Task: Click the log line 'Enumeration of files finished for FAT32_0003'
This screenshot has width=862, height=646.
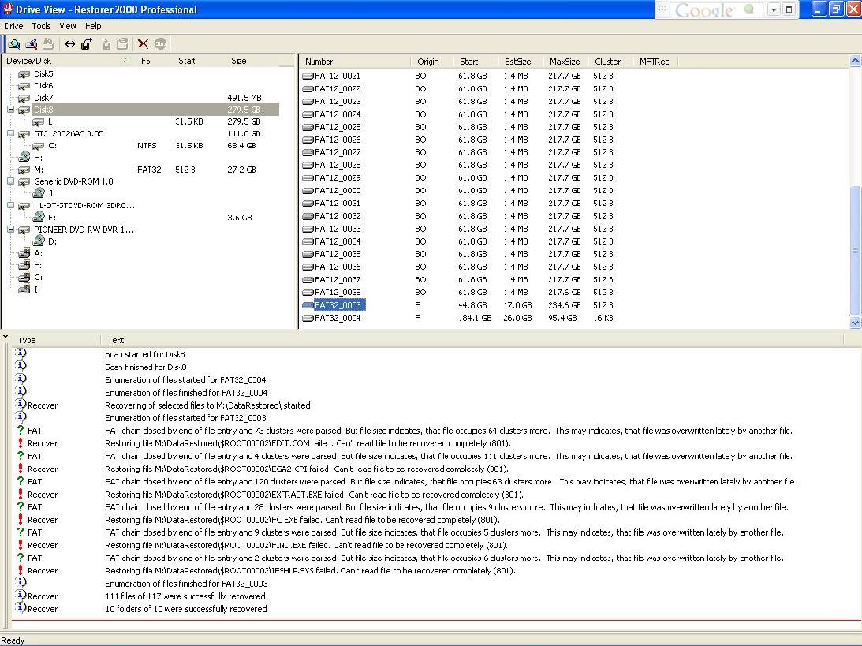Action: click(x=186, y=584)
